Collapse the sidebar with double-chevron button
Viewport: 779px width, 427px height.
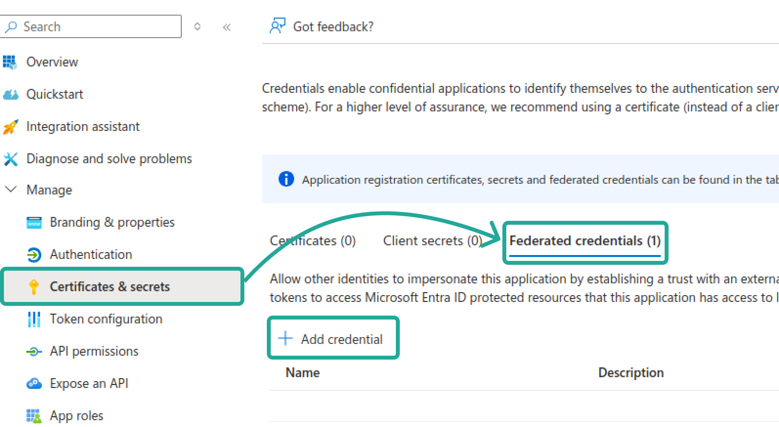(227, 27)
